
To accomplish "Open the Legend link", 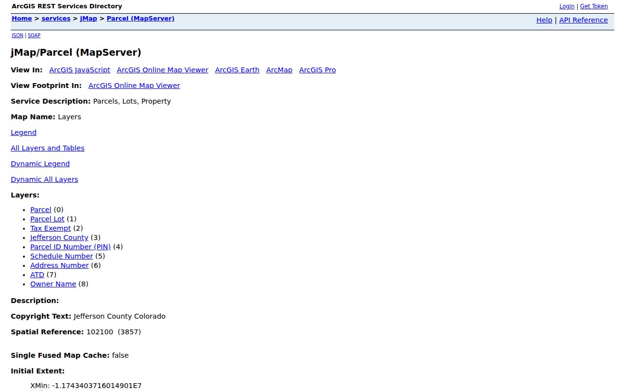I will coord(23,132).
